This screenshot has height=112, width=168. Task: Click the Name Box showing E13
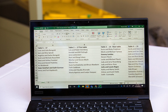pyautogui.click(x=39, y=43)
